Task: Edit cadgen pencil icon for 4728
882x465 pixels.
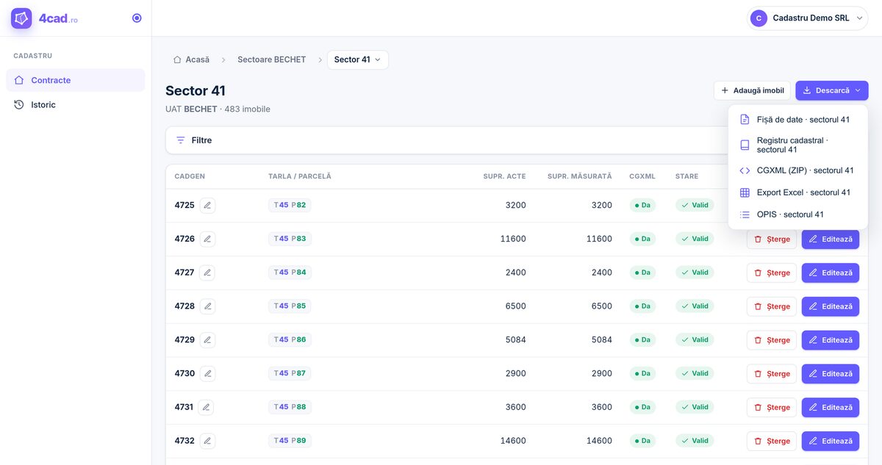Action: click(x=208, y=306)
